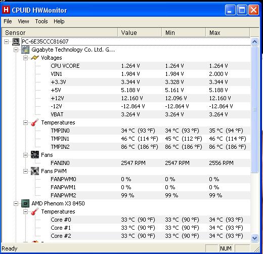Select the +5V sensor row

(150, 90)
